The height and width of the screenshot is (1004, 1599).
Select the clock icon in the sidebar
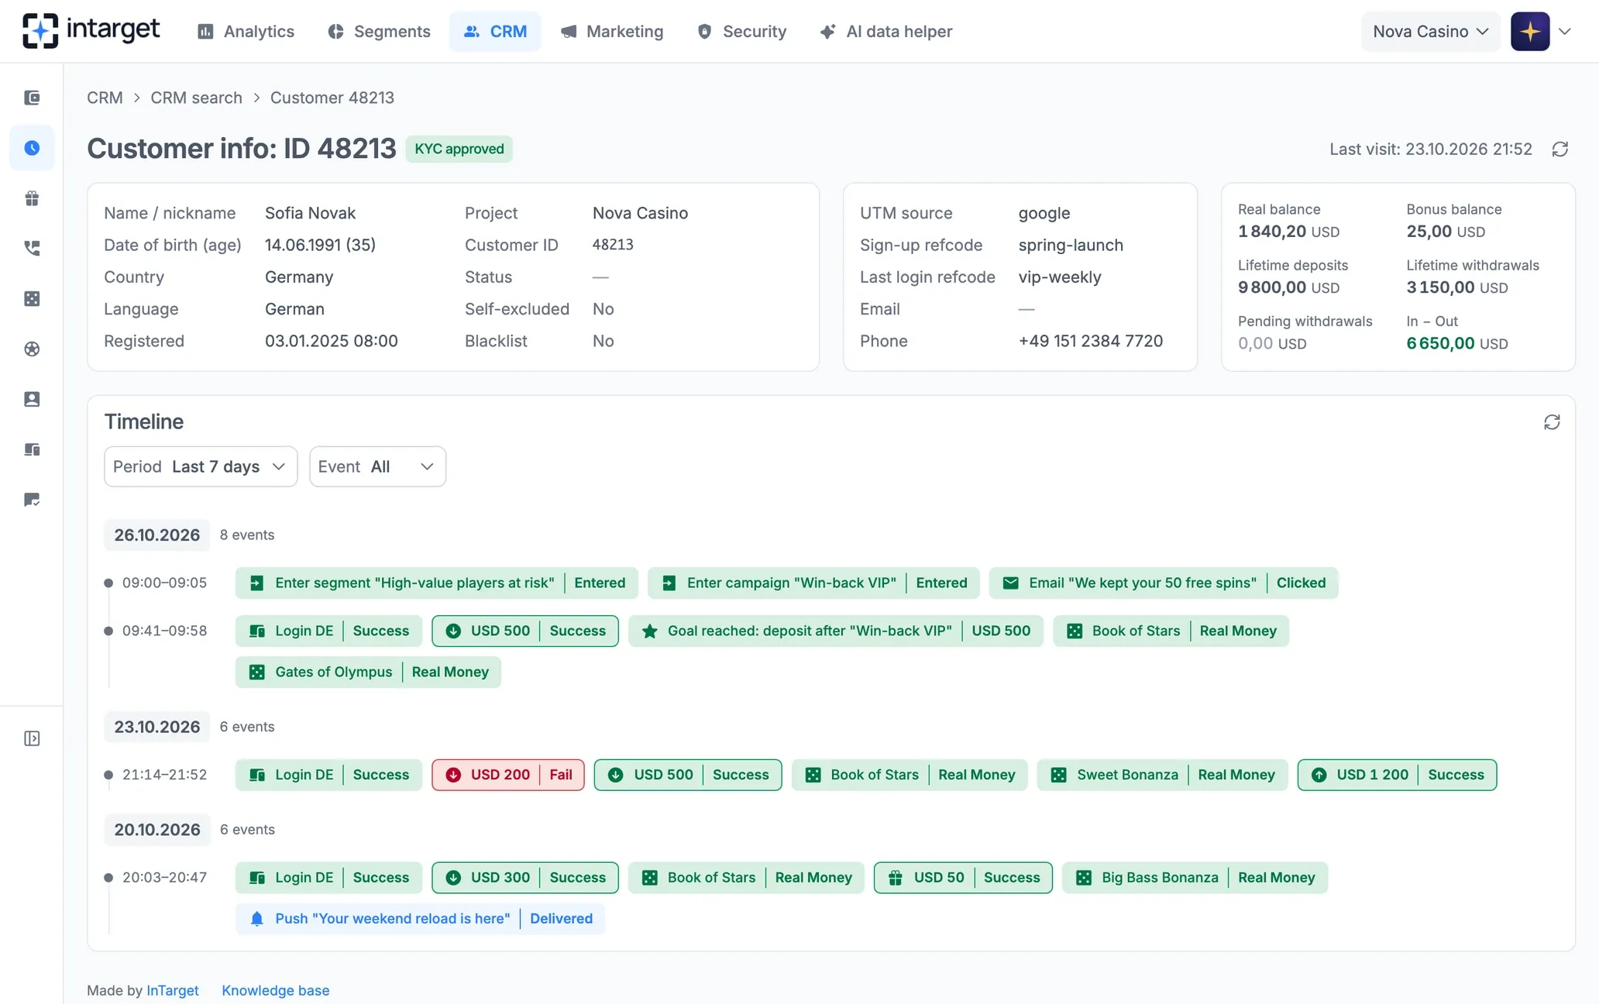pyautogui.click(x=32, y=148)
